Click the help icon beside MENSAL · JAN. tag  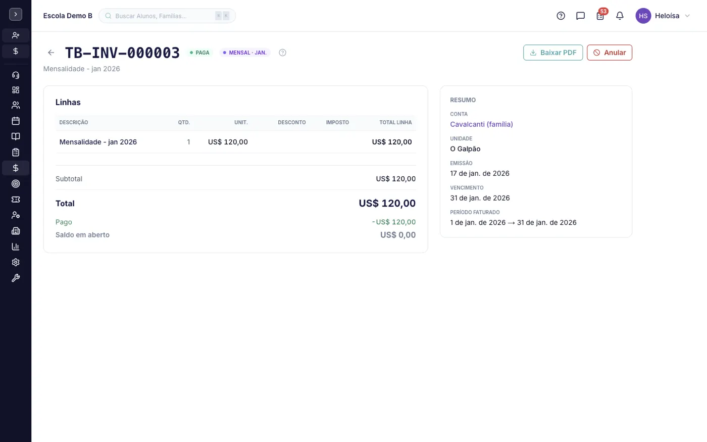click(282, 53)
